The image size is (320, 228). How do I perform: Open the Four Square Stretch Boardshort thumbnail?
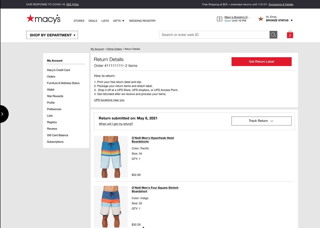coord(111,207)
